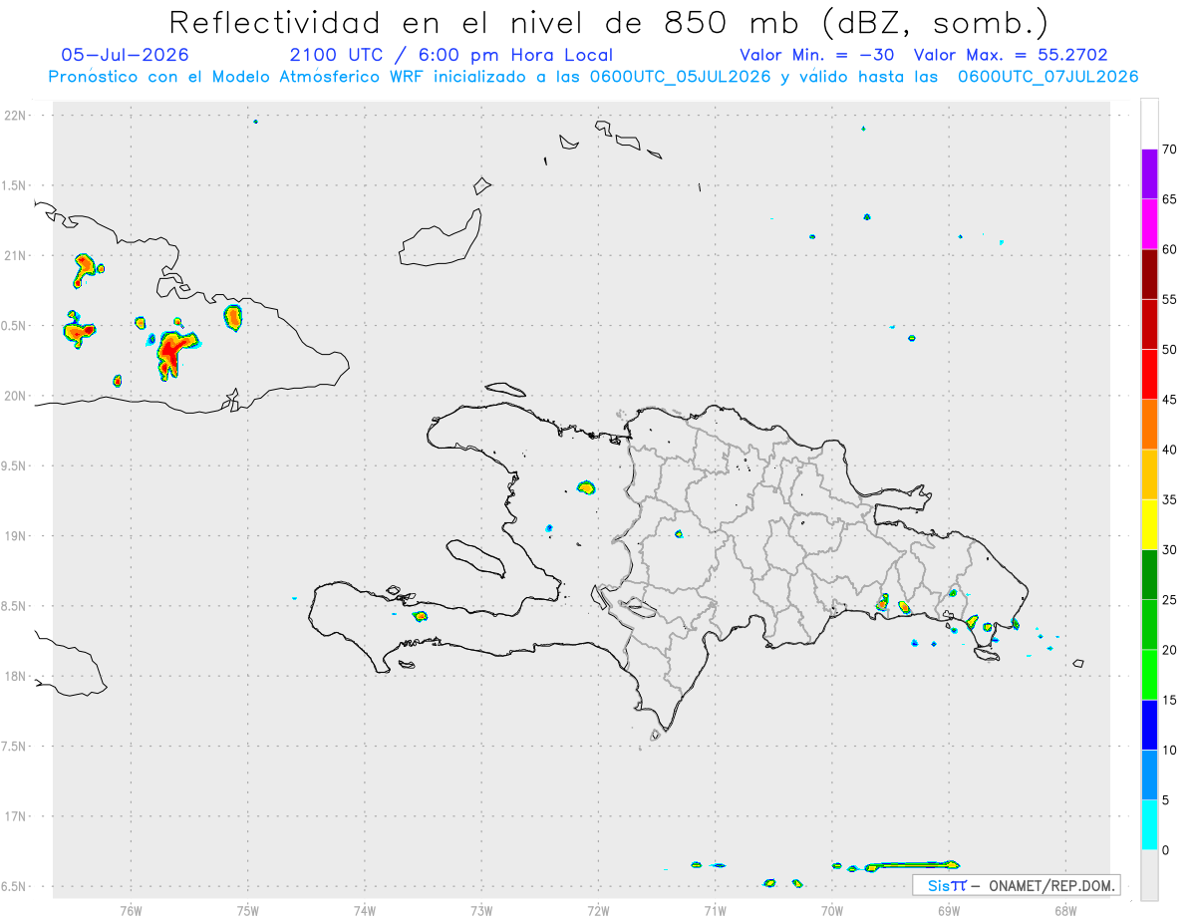Pick the light blue 5–10 dBZ colorbar segment

pos(1149,774)
